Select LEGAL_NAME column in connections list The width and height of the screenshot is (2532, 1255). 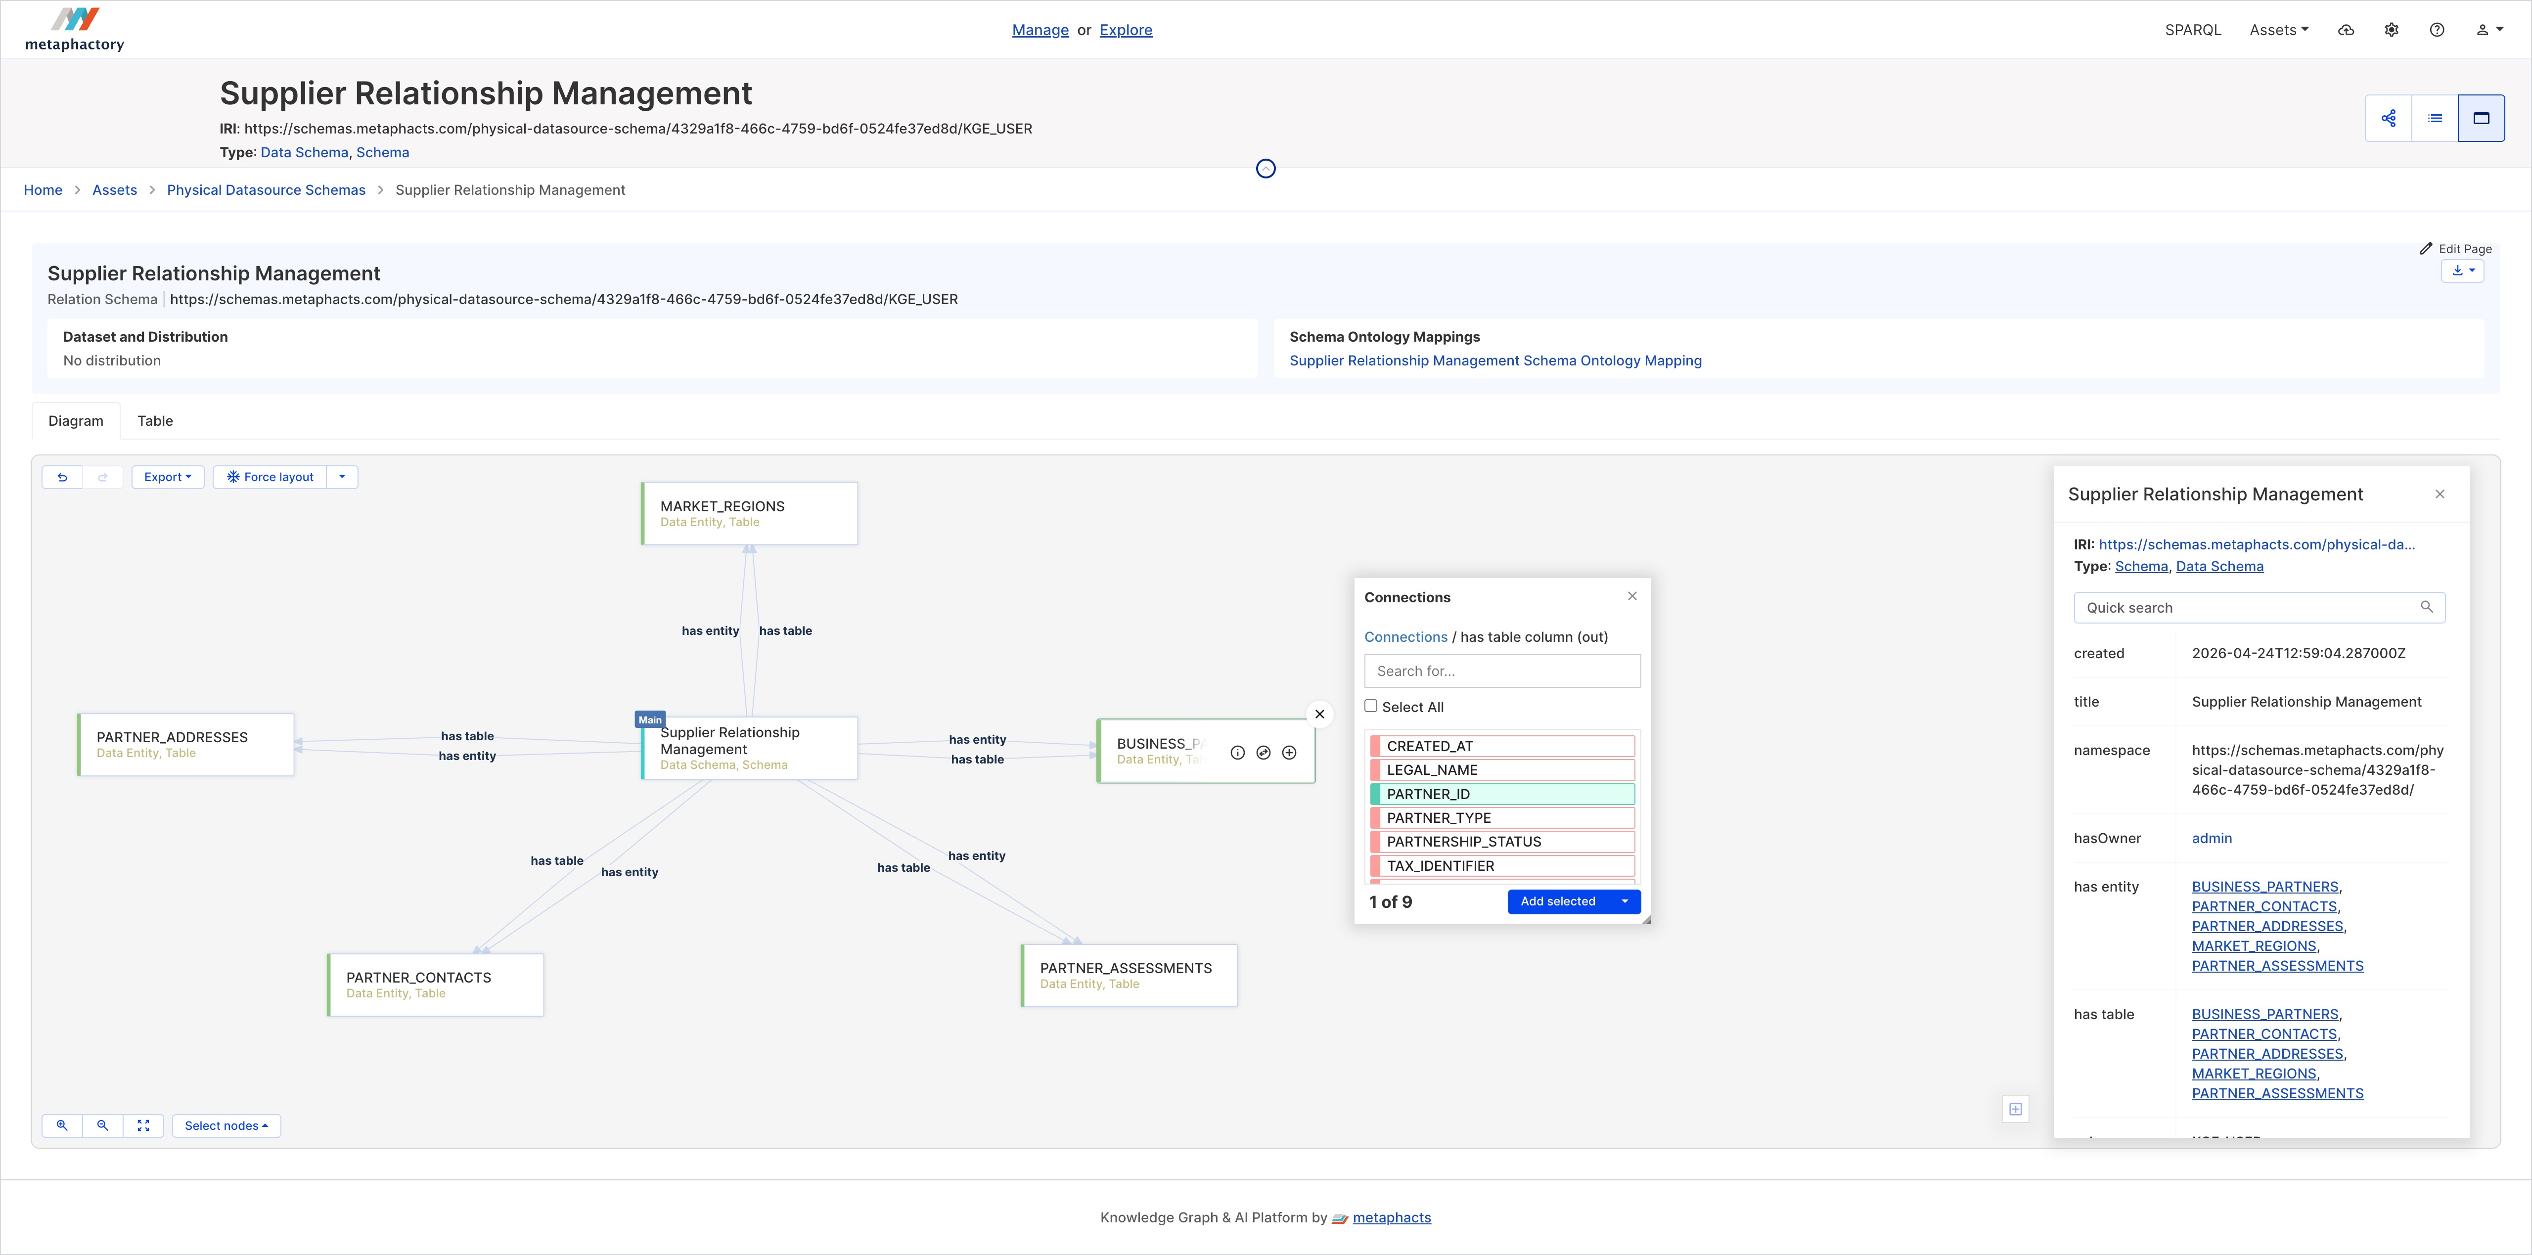click(1502, 769)
